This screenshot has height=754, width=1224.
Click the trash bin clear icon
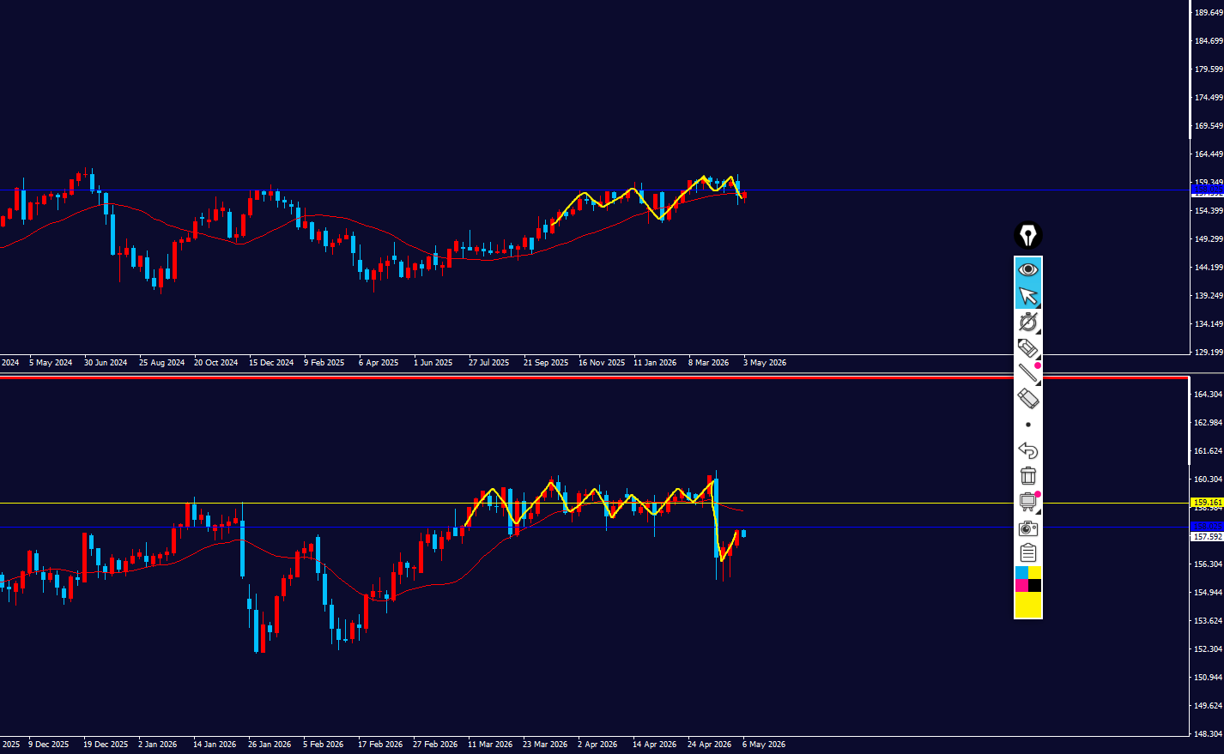(x=1028, y=476)
